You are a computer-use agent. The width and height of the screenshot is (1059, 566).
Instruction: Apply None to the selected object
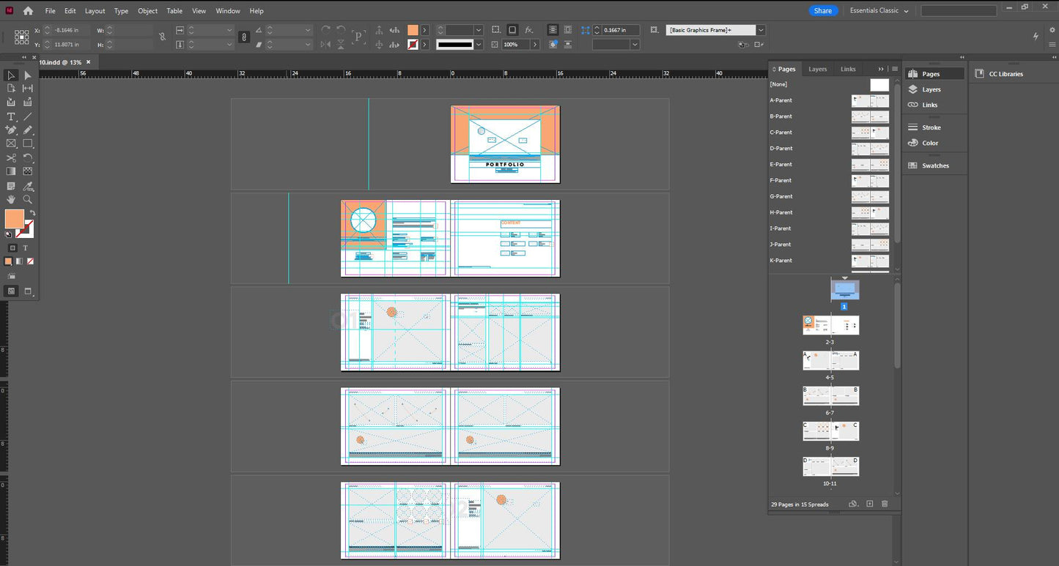click(x=30, y=261)
